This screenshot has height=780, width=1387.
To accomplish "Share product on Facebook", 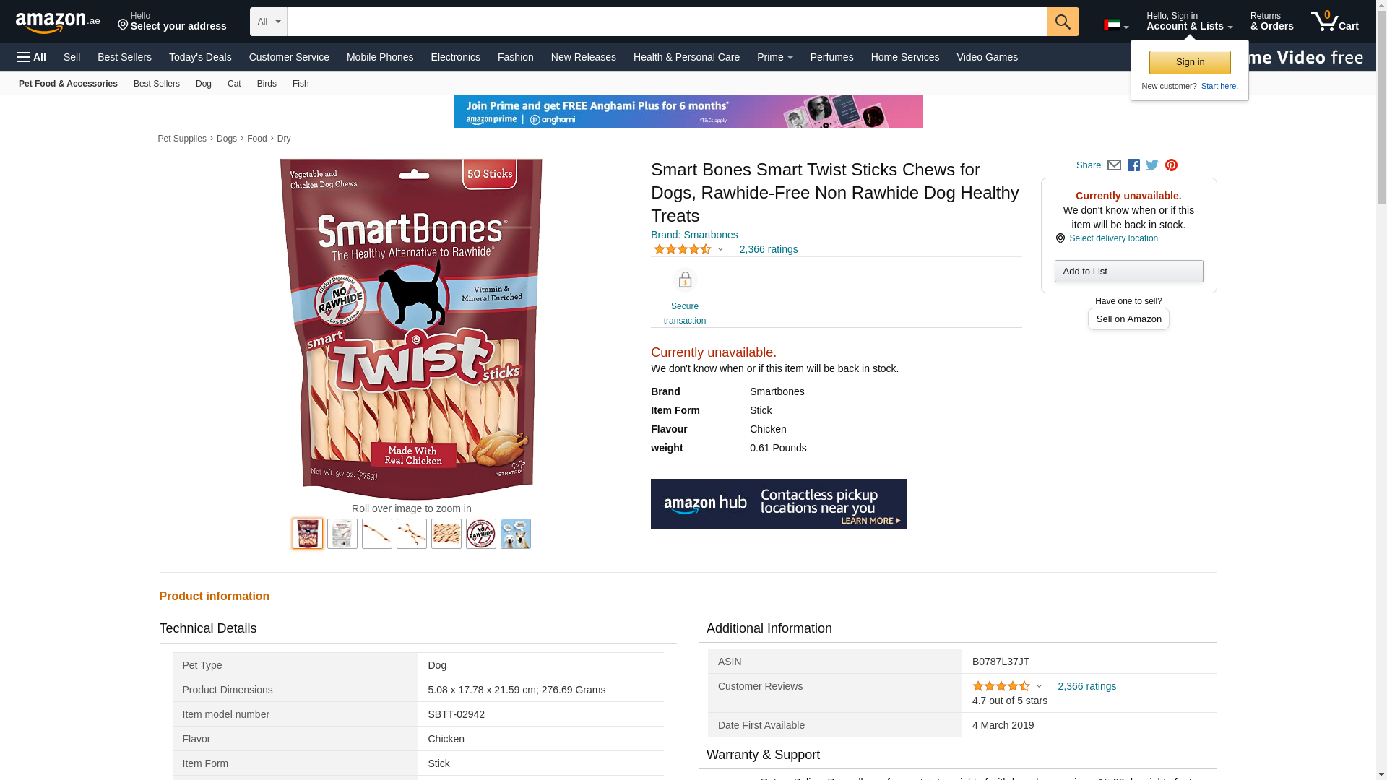I will click(x=1133, y=165).
